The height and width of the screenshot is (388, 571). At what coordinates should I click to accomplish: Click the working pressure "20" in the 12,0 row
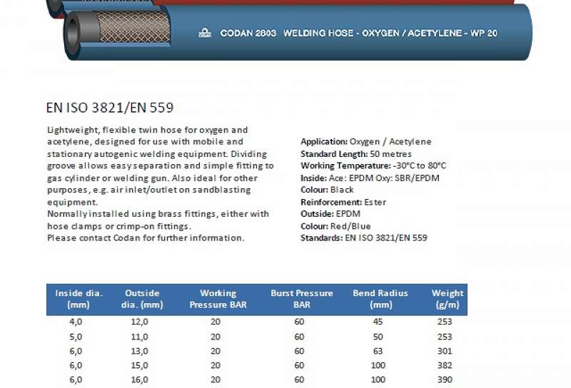point(216,322)
